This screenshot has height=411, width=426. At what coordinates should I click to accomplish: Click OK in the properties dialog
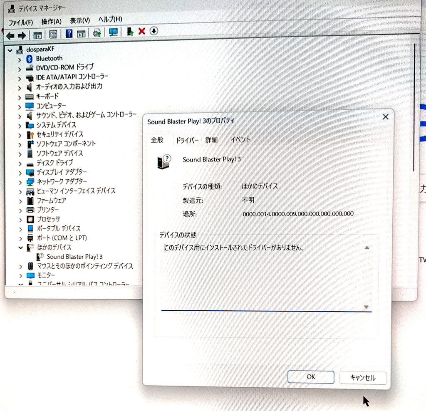click(x=311, y=377)
